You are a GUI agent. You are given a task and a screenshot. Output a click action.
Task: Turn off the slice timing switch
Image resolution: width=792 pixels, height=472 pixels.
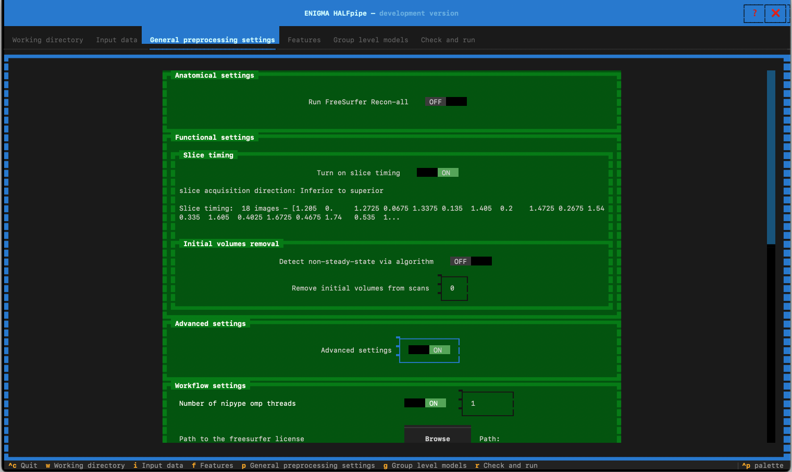click(438, 173)
